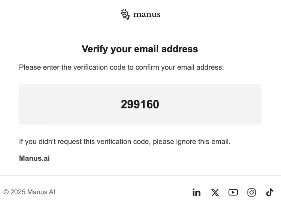Click the "Please enter the verification code" line
281x206 pixels.
[121, 68]
